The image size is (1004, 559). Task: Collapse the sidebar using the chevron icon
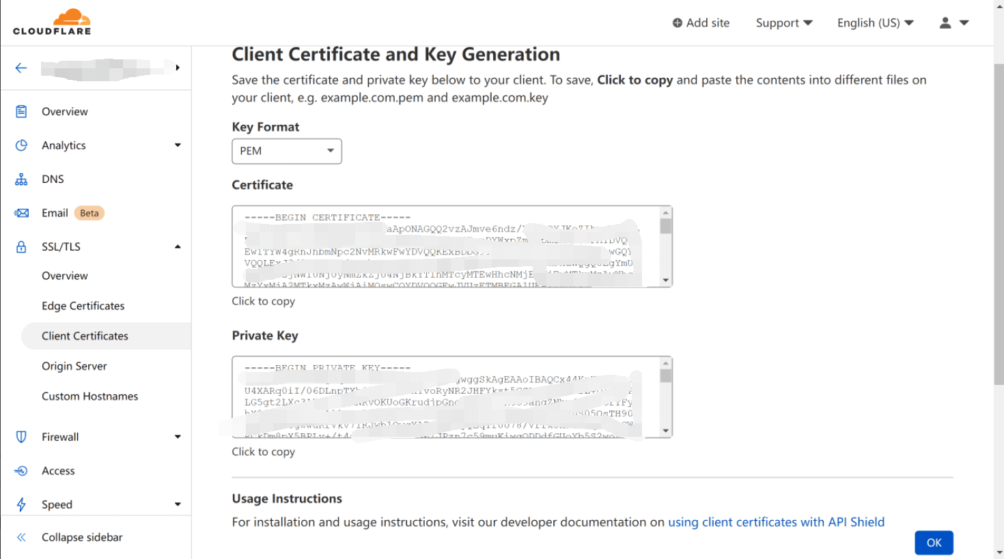click(20, 537)
